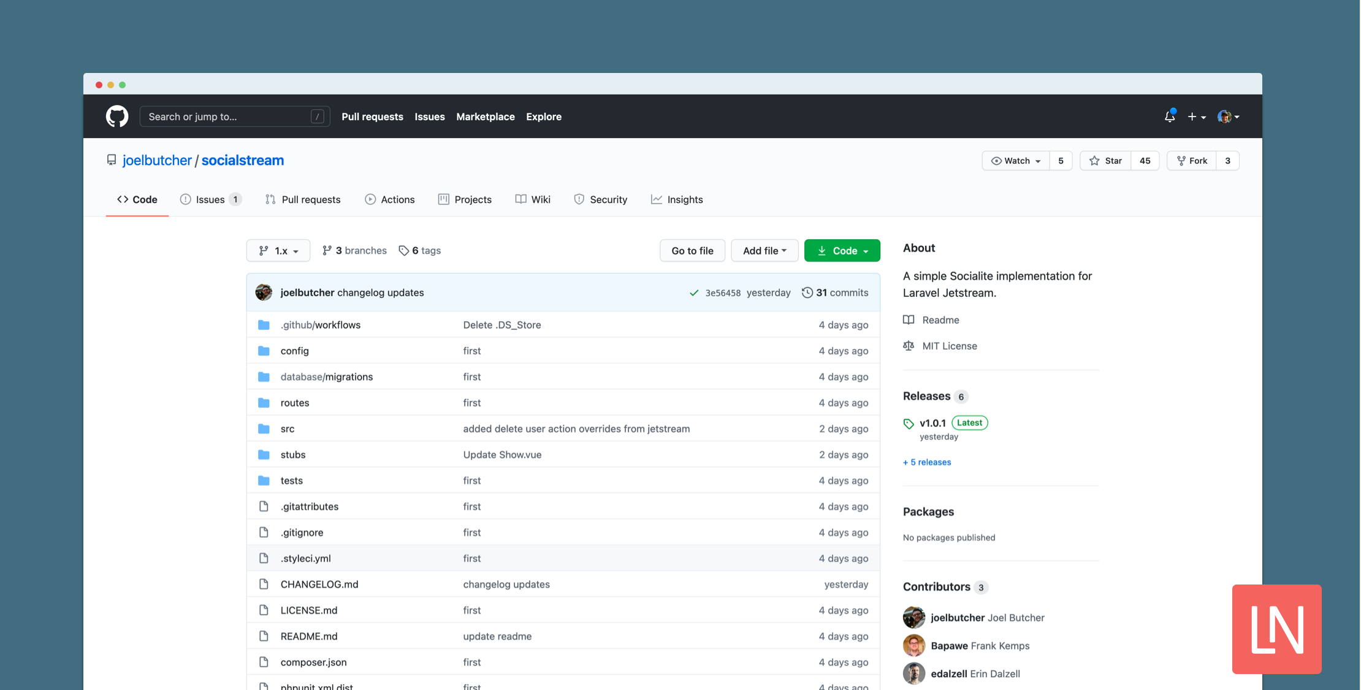Click joelbutcher's contributor avatar in sidebar
This screenshot has height=690, width=1361.
[914, 618]
